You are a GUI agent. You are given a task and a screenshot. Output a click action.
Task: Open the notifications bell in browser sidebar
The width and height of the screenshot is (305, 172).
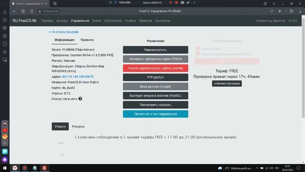coord(5,12)
